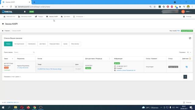Click the DEMETRA logo
The width and height of the screenshot is (195, 110).
[7, 12]
